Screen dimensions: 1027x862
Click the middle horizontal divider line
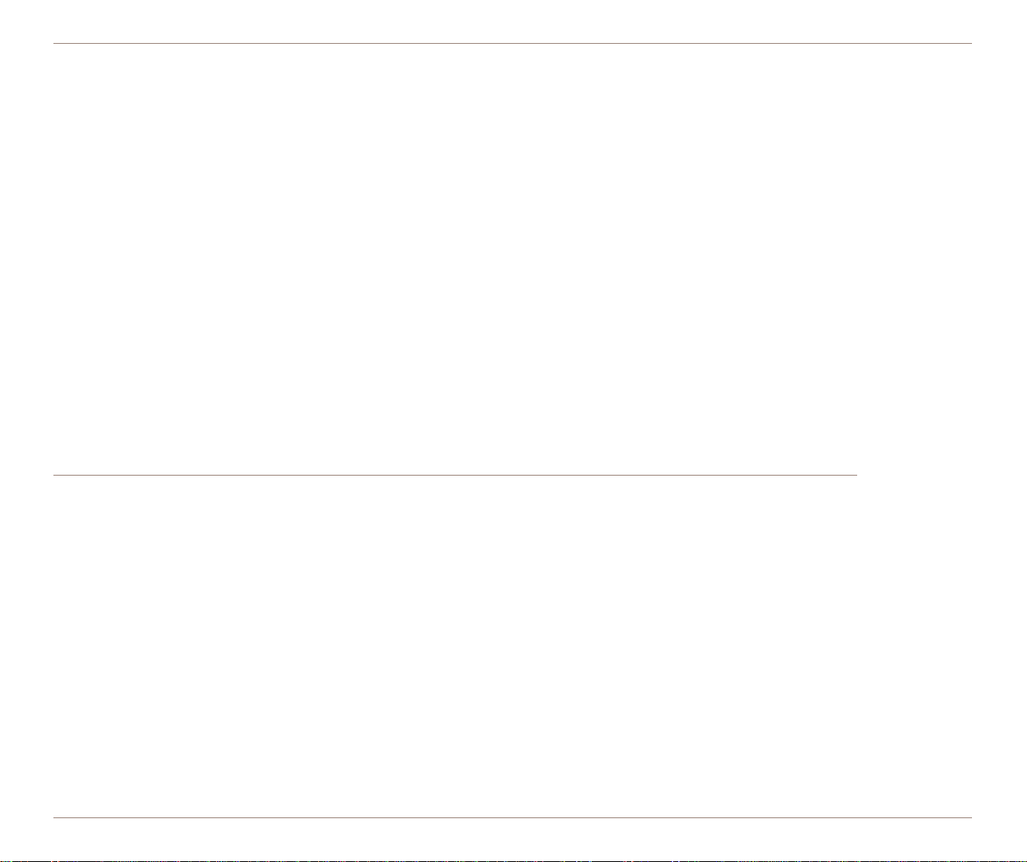pyautogui.click(x=454, y=475)
